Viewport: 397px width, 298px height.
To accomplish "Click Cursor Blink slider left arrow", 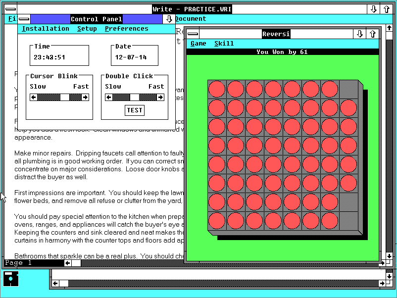I will coord(34,97).
